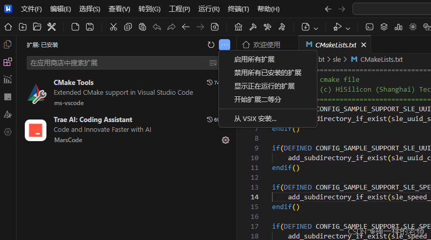Open the Extensions sidebar icon
Viewport: 431px width, 240px height.
point(8,62)
